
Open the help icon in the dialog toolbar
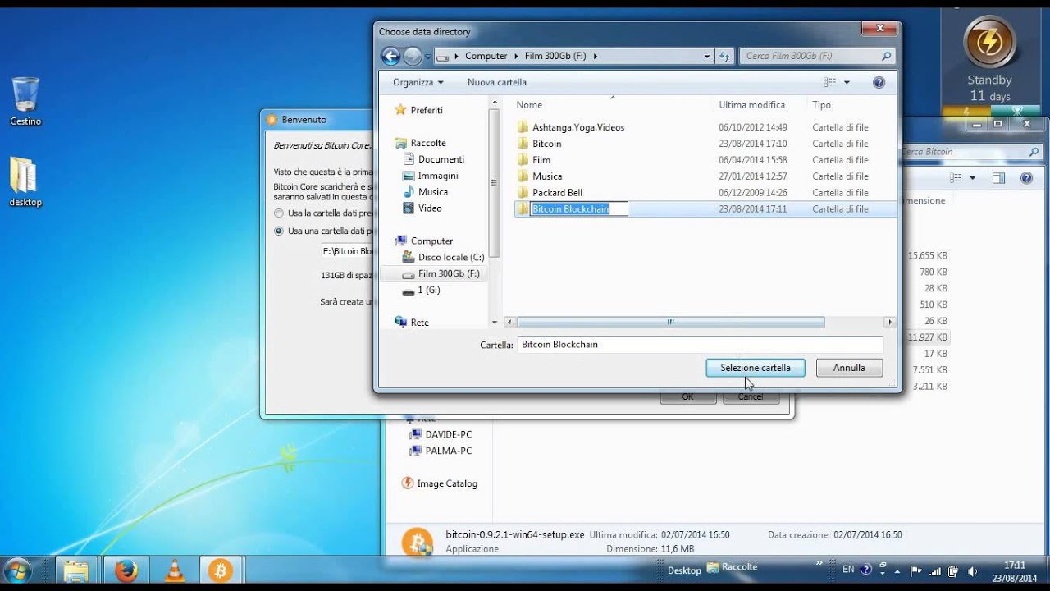(x=879, y=82)
